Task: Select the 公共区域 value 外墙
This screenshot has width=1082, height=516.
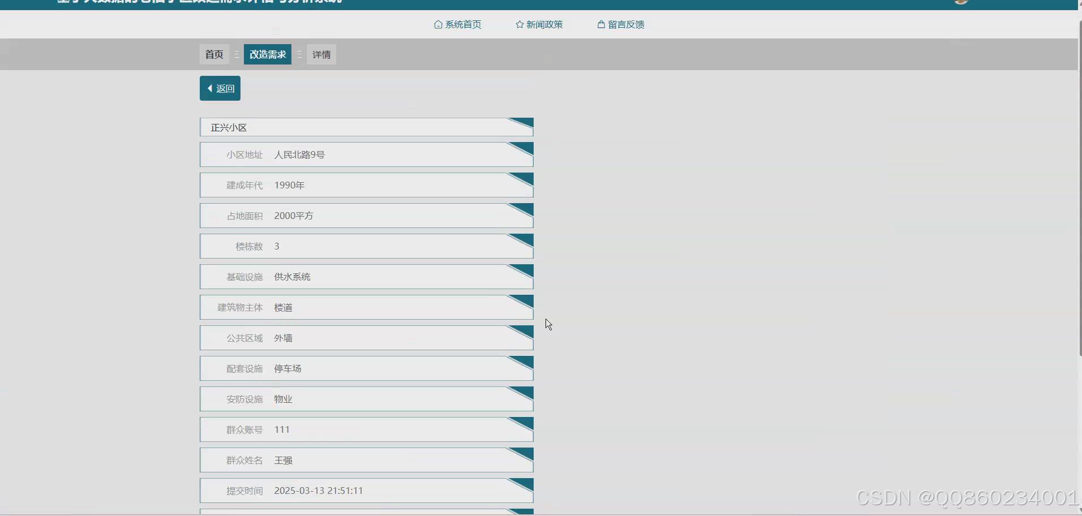Action: click(283, 338)
